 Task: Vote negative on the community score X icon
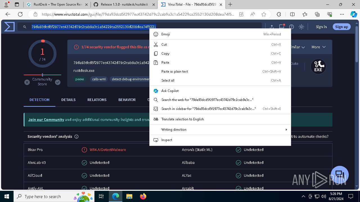tap(27, 82)
